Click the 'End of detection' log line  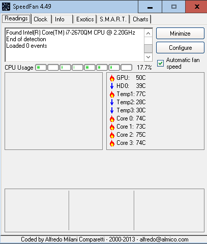coord(26,39)
